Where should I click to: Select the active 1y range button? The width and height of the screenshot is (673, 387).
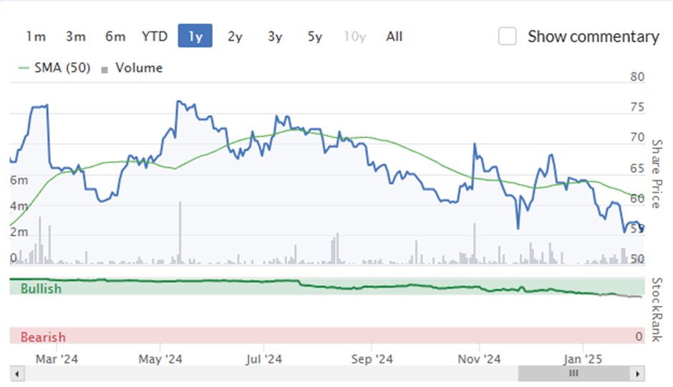[195, 36]
